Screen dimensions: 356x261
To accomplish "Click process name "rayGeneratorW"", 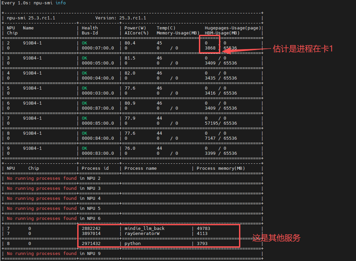I will tap(142, 233).
